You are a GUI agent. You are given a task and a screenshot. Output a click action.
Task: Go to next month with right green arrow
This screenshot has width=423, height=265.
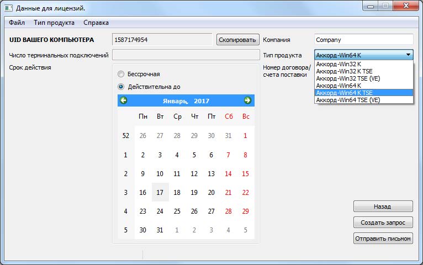click(247, 100)
